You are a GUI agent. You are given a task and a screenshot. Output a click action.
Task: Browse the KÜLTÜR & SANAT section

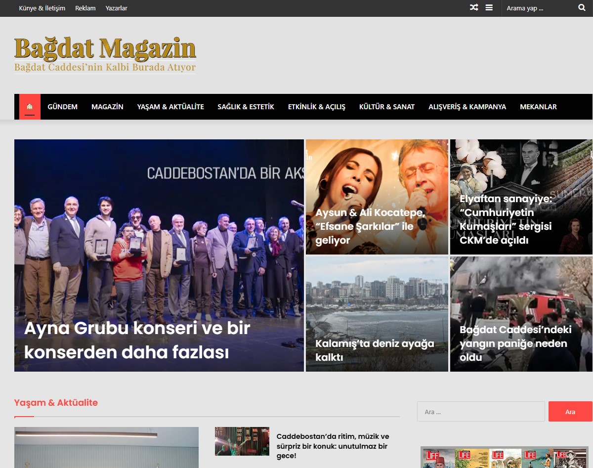click(387, 106)
